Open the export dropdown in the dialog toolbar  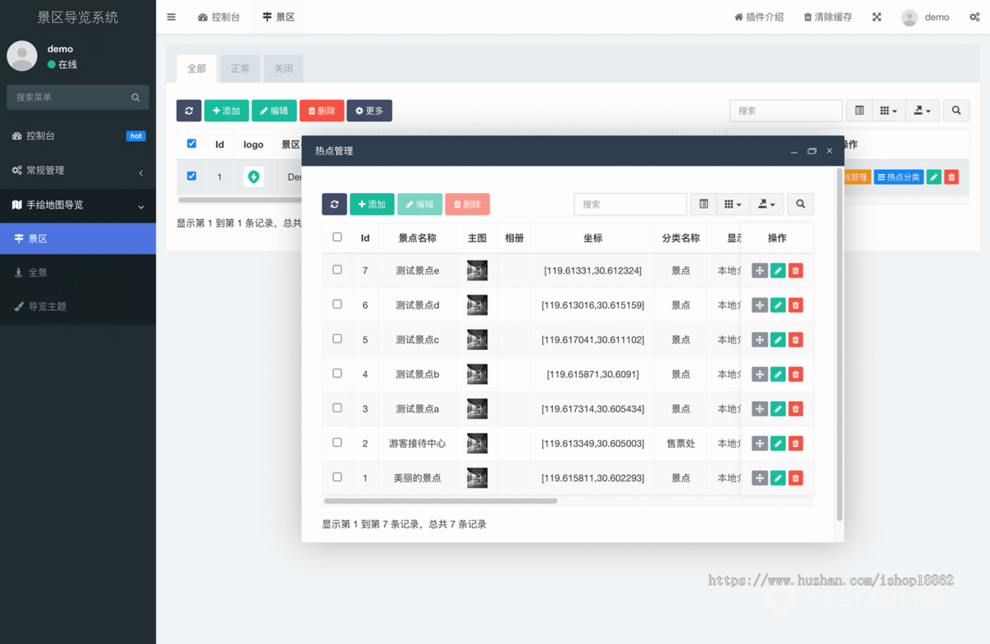pyautogui.click(x=766, y=204)
